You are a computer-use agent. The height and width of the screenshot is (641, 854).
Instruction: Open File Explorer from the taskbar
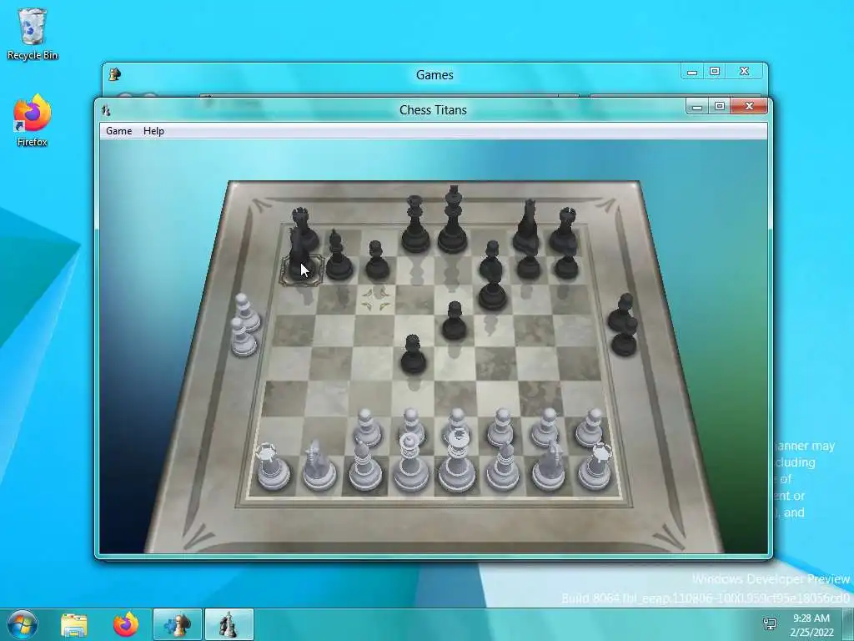tap(74, 624)
